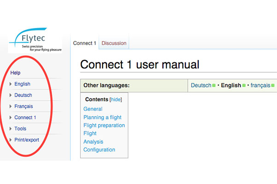The width and height of the screenshot is (277, 184).
Task: Switch language to Deutsch in languages bar
Action: (x=201, y=85)
